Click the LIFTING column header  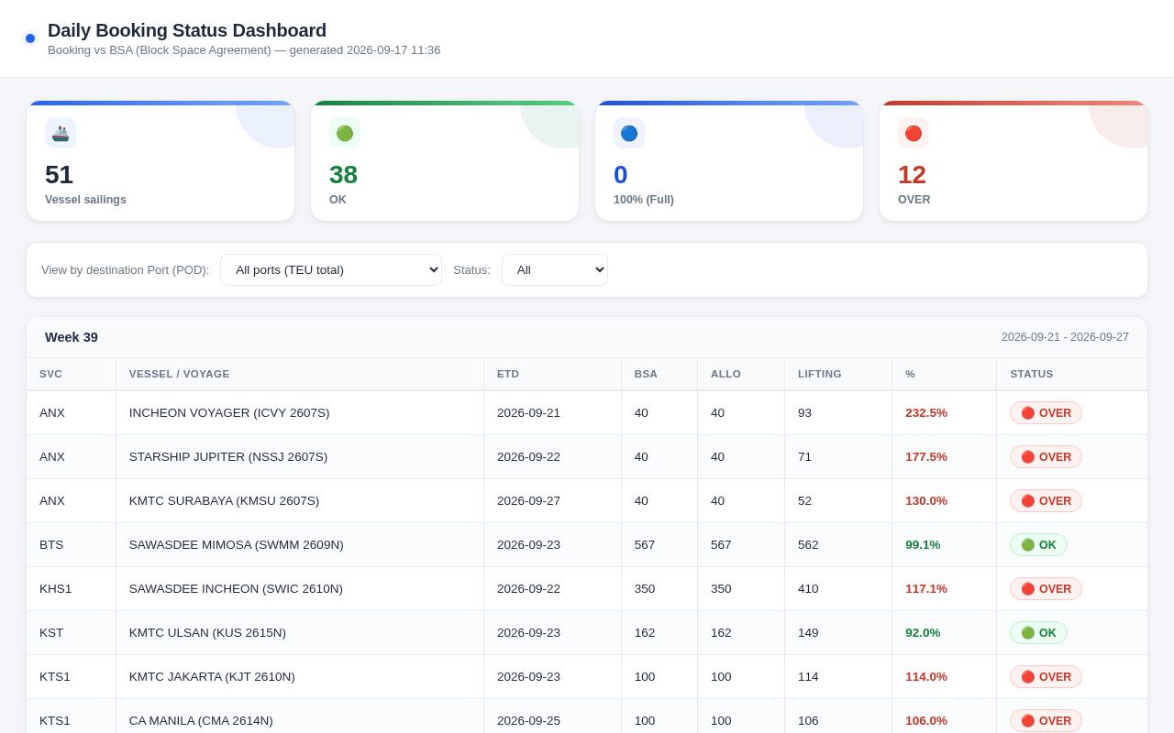pyautogui.click(x=838, y=374)
